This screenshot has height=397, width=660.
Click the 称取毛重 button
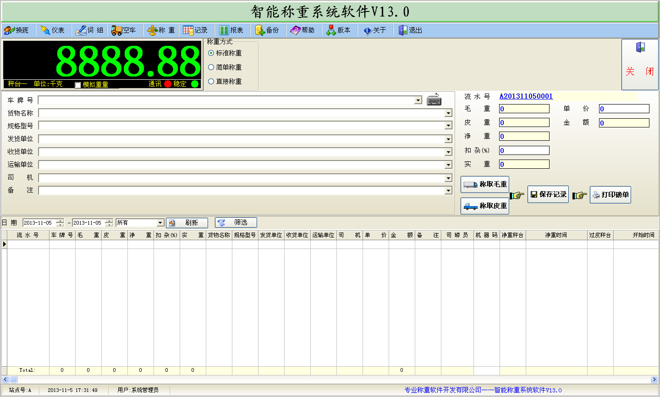point(485,184)
